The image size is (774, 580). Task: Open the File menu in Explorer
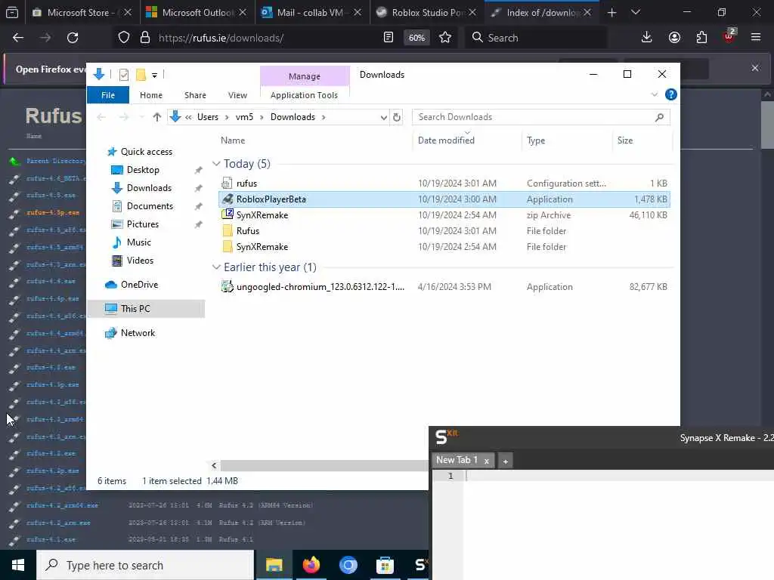[108, 95]
